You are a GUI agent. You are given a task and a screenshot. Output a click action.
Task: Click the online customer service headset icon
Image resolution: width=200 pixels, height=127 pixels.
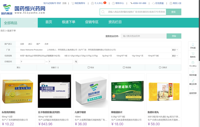[153, 3]
